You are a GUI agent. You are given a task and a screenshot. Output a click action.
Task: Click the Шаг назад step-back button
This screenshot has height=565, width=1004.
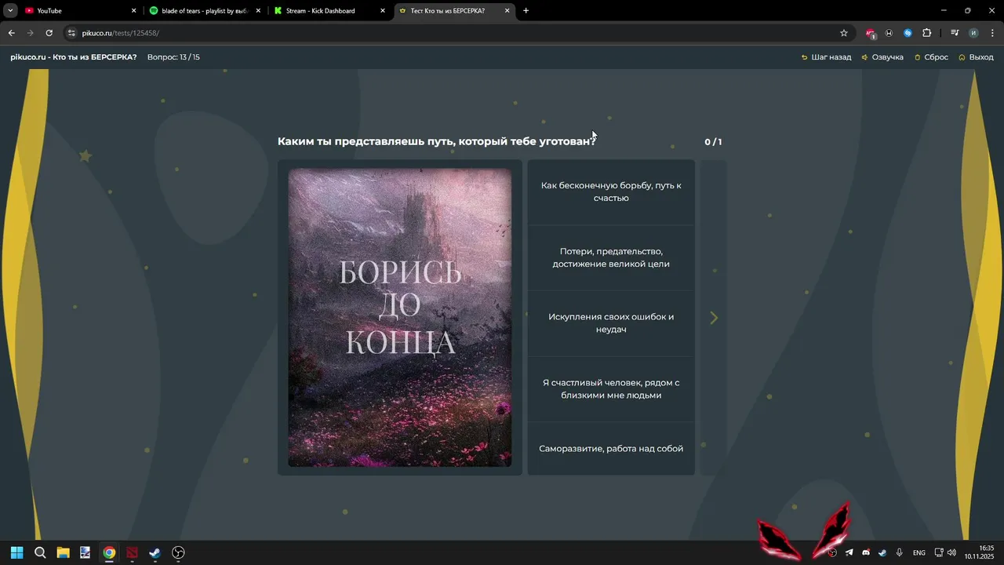pyautogui.click(x=826, y=57)
